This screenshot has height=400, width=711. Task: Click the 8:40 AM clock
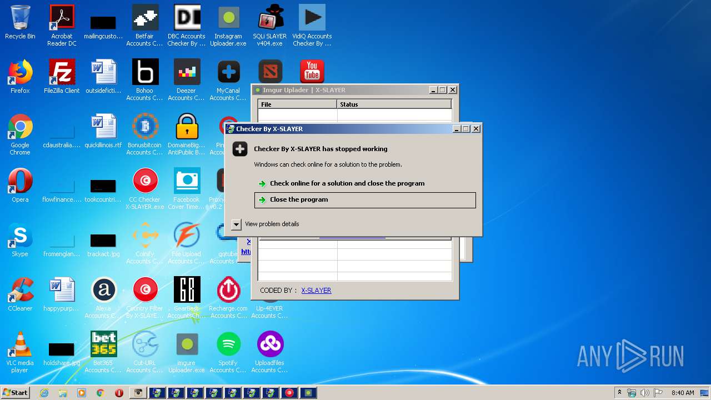tap(683, 393)
